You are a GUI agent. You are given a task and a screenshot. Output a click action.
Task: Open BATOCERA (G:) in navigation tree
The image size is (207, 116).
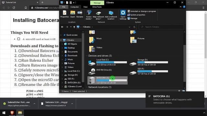coord(74,82)
